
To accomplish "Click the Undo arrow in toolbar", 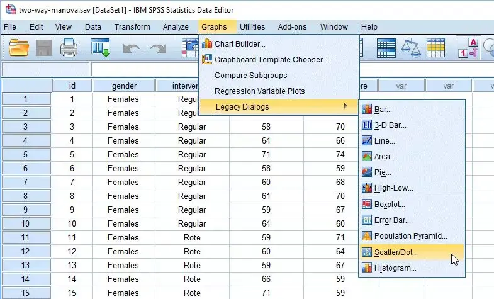I will tap(131, 49).
